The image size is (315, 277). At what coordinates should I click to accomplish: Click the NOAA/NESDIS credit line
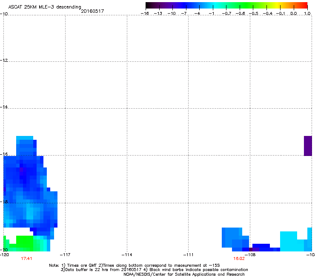tap(184, 274)
